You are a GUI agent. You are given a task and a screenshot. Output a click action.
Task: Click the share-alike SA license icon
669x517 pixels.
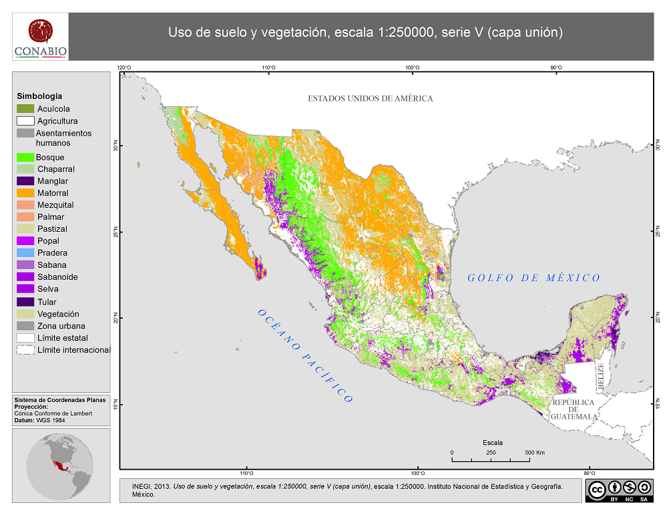point(644,488)
